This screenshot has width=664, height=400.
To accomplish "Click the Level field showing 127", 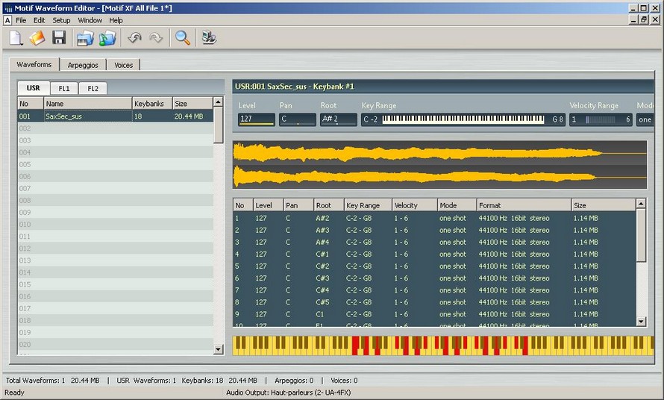I will click(x=256, y=119).
